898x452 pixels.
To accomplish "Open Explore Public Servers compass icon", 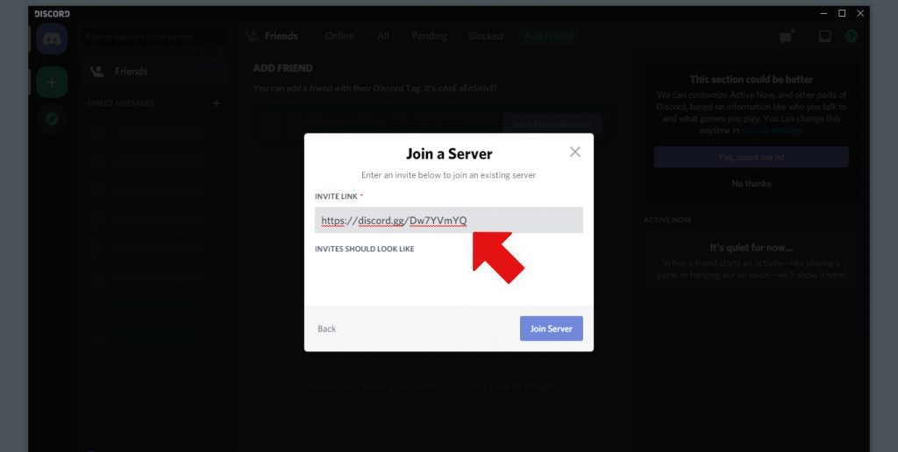I will click(52, 119).
